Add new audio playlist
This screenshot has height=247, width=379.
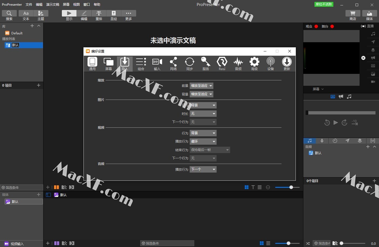tap(368, 147)
